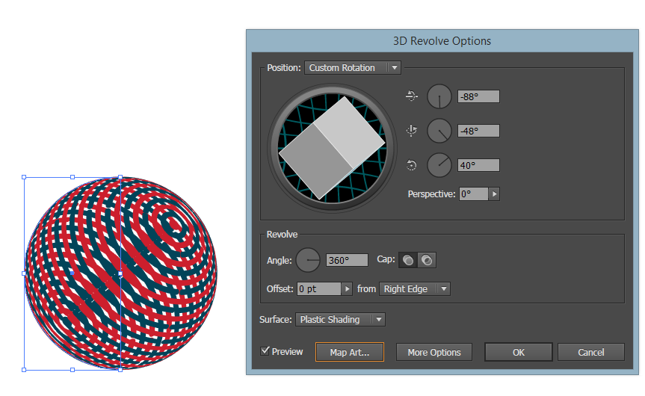This screenshot has height=396, width=645.
Task: Click the Revolve Angle dial
Action: tap(308, 260)
